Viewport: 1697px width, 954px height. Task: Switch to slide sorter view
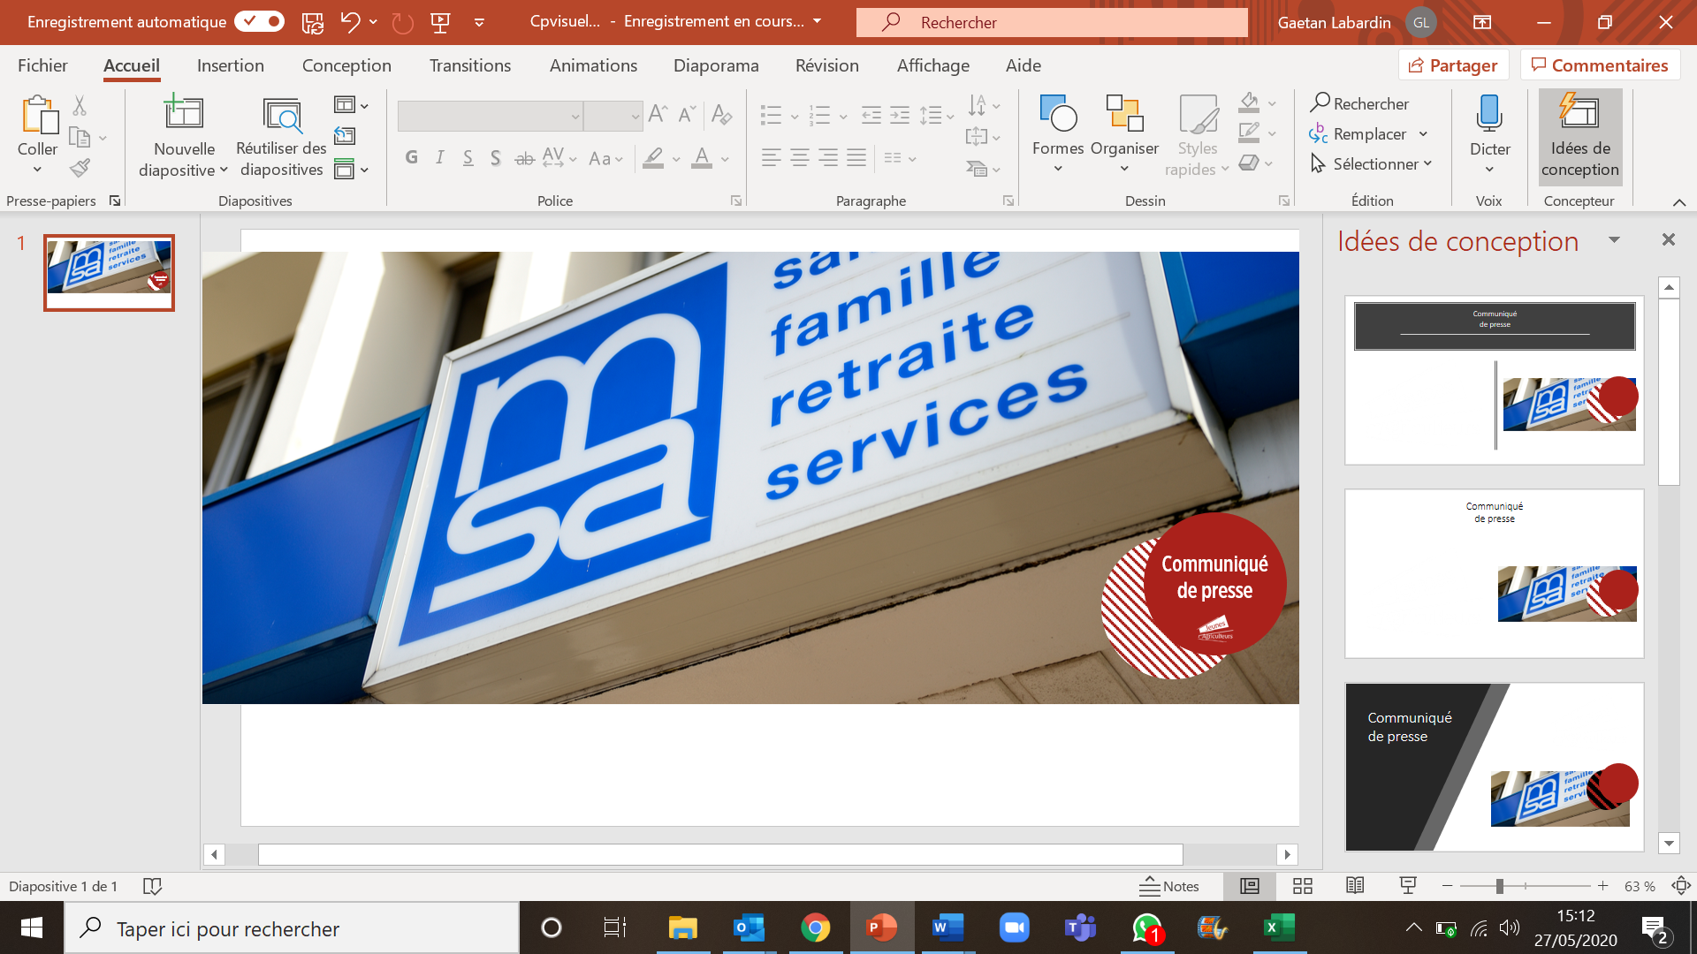coord(1303,886)
